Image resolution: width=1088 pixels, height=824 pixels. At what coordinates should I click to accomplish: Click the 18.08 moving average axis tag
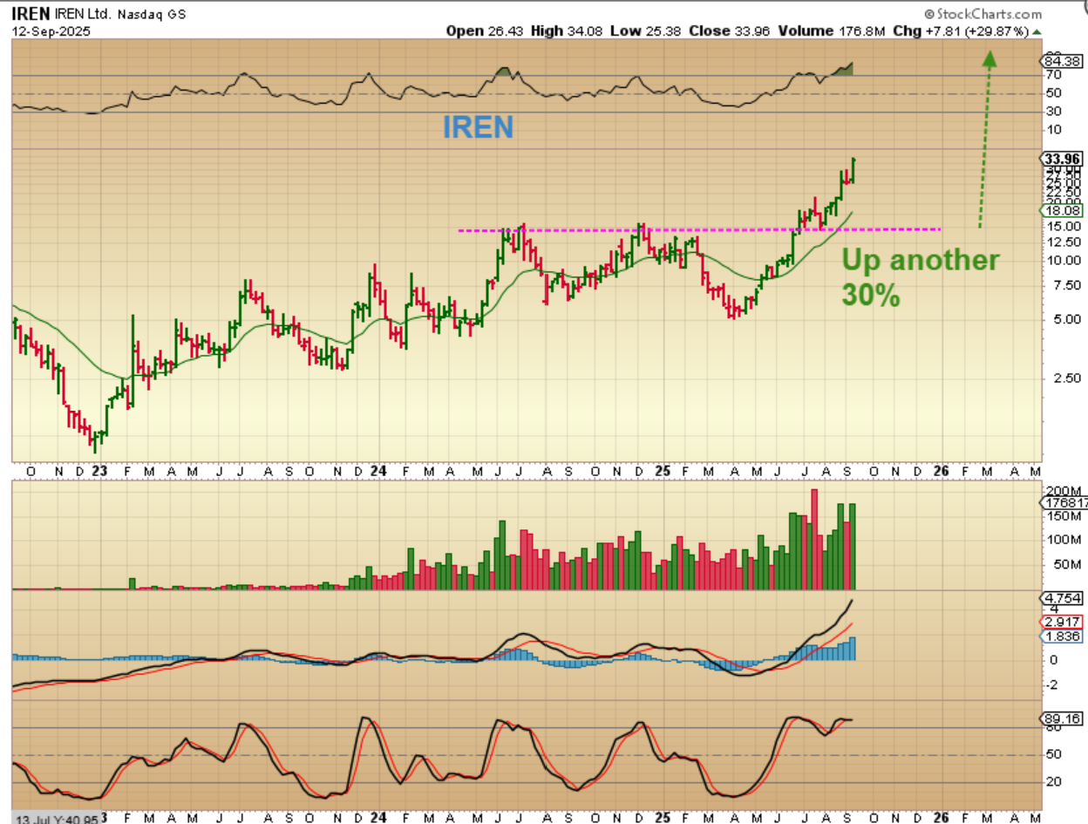(x=1062, y=210)
